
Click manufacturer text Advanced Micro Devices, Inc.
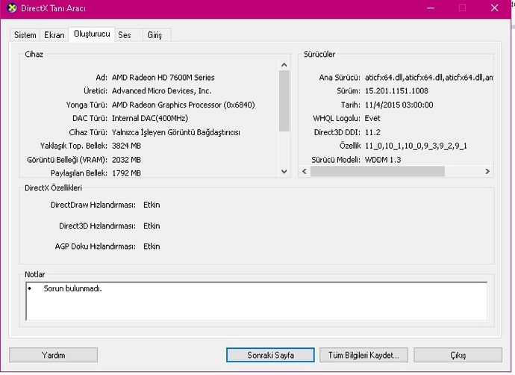(162, 91)
